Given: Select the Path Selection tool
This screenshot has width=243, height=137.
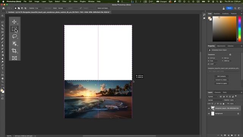Looking at the screenshot, I should pos(2,72).
